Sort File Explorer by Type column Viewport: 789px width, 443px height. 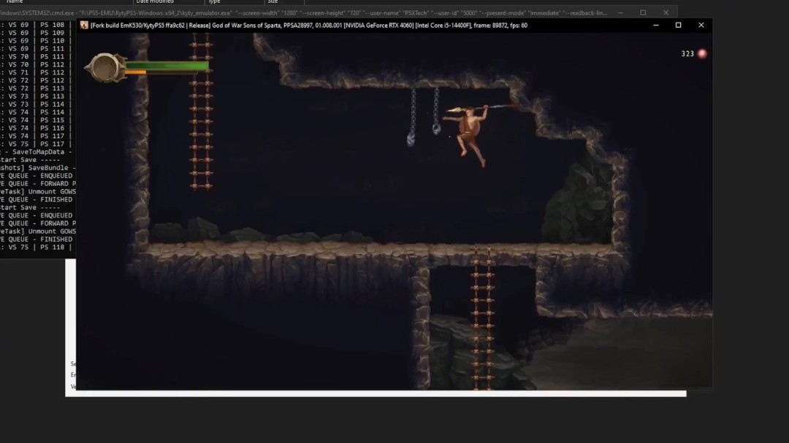coord(215,1)
